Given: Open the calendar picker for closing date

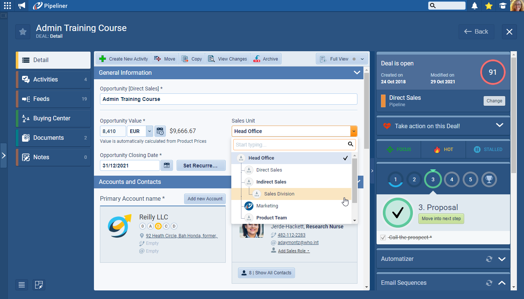Looking at the screenshot, I should (x=167, y=166).
